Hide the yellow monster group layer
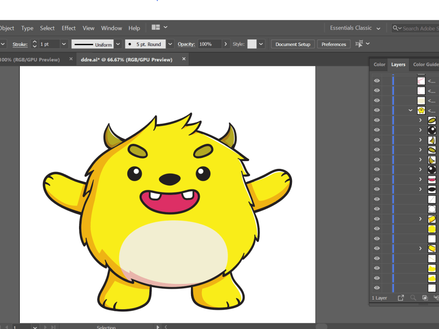439x329 pixels. pyautogui.click(x=377, y=110)
